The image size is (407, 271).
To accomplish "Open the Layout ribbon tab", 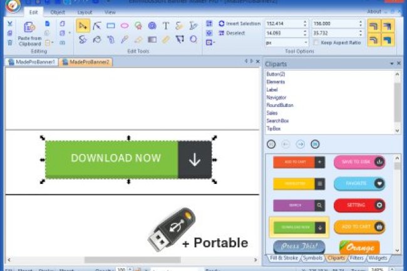I will [84, 12].
